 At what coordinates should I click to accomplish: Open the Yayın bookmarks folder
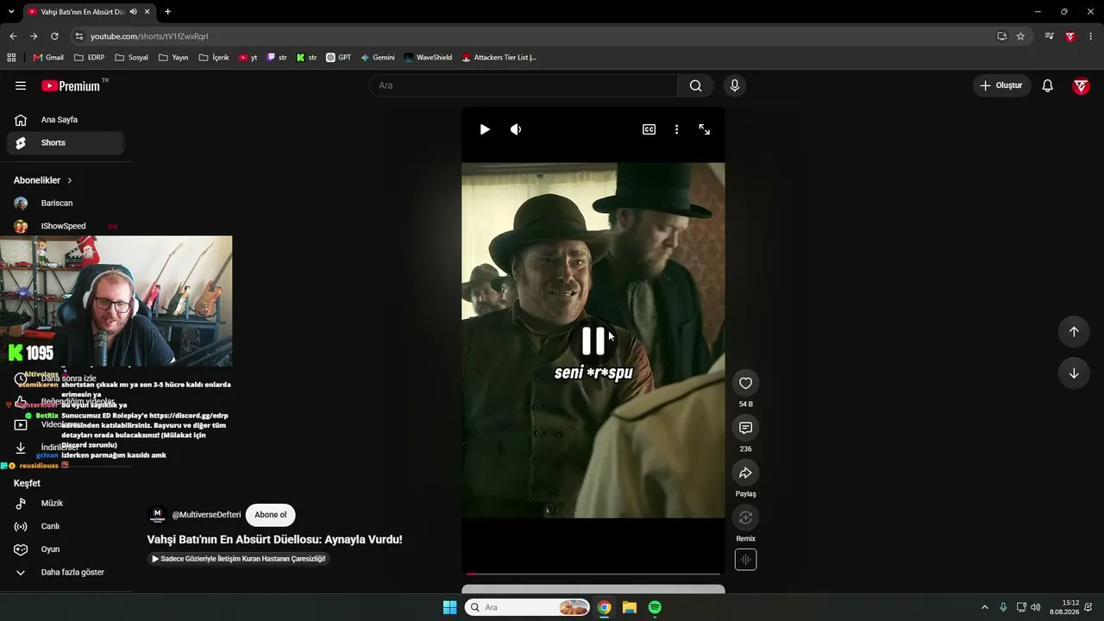pyautogui.click(x=173, y=58)
